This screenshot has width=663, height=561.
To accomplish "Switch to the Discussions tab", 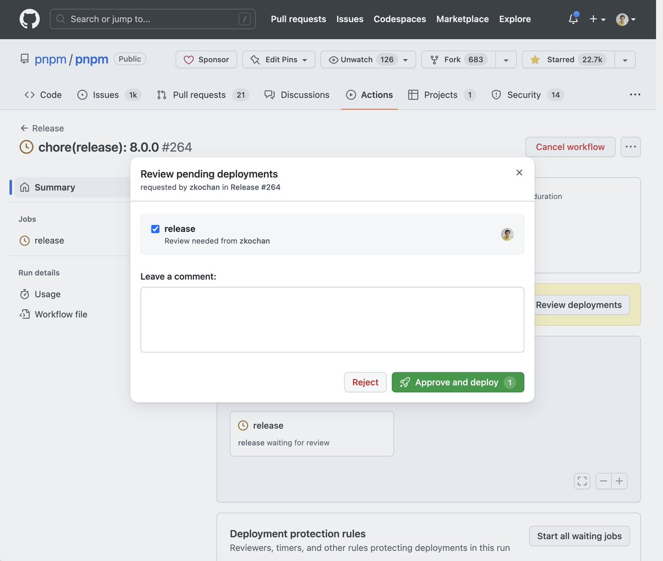I will (x=297, y=95).
